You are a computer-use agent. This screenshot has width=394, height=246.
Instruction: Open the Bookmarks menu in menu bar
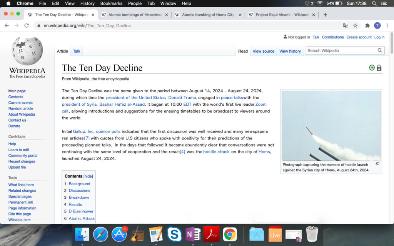pos(111,3)
